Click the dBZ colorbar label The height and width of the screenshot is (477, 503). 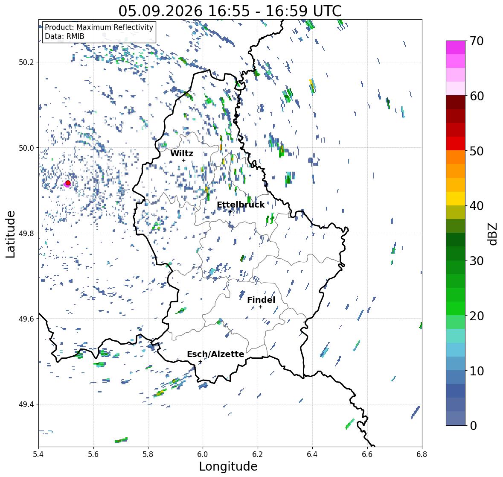pyautogui.click(x=493, y=234)
